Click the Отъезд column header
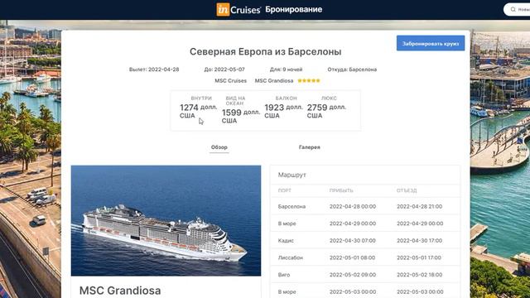Screen dimensions: 530x298 pyautogui.click(x=407, y=190)
